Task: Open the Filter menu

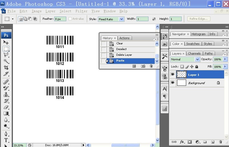Action: point(81,11)
